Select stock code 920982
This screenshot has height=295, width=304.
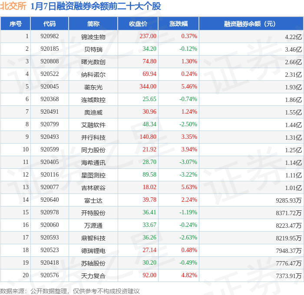[50, 36]
